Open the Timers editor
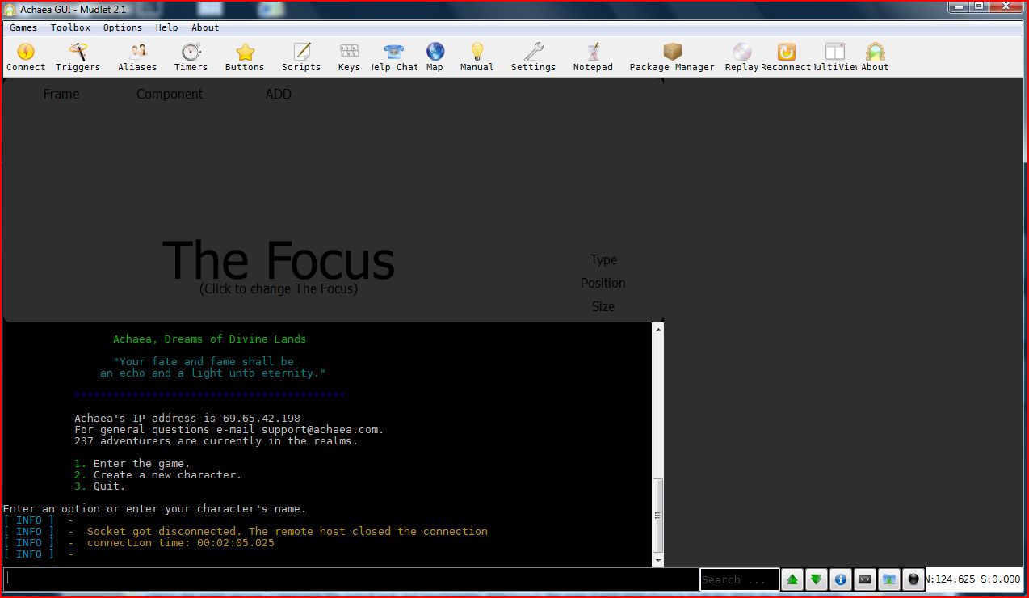The height and width of the screenshot is (598, 1029). click(x=191, y=57)
